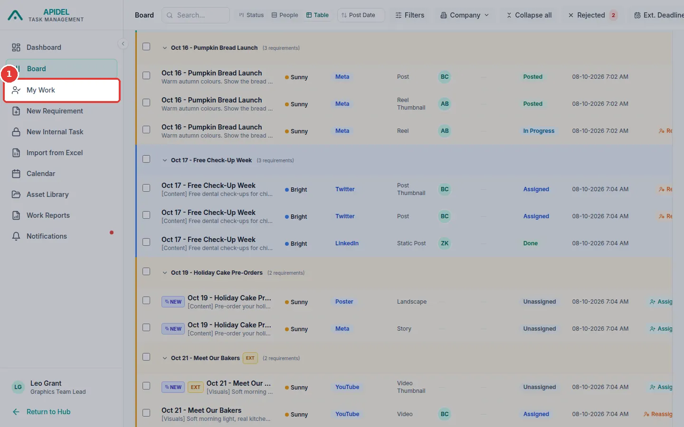Go to My Work in sidebar
Viewport: 684px width, 427px height.
(x=62, y=90)
